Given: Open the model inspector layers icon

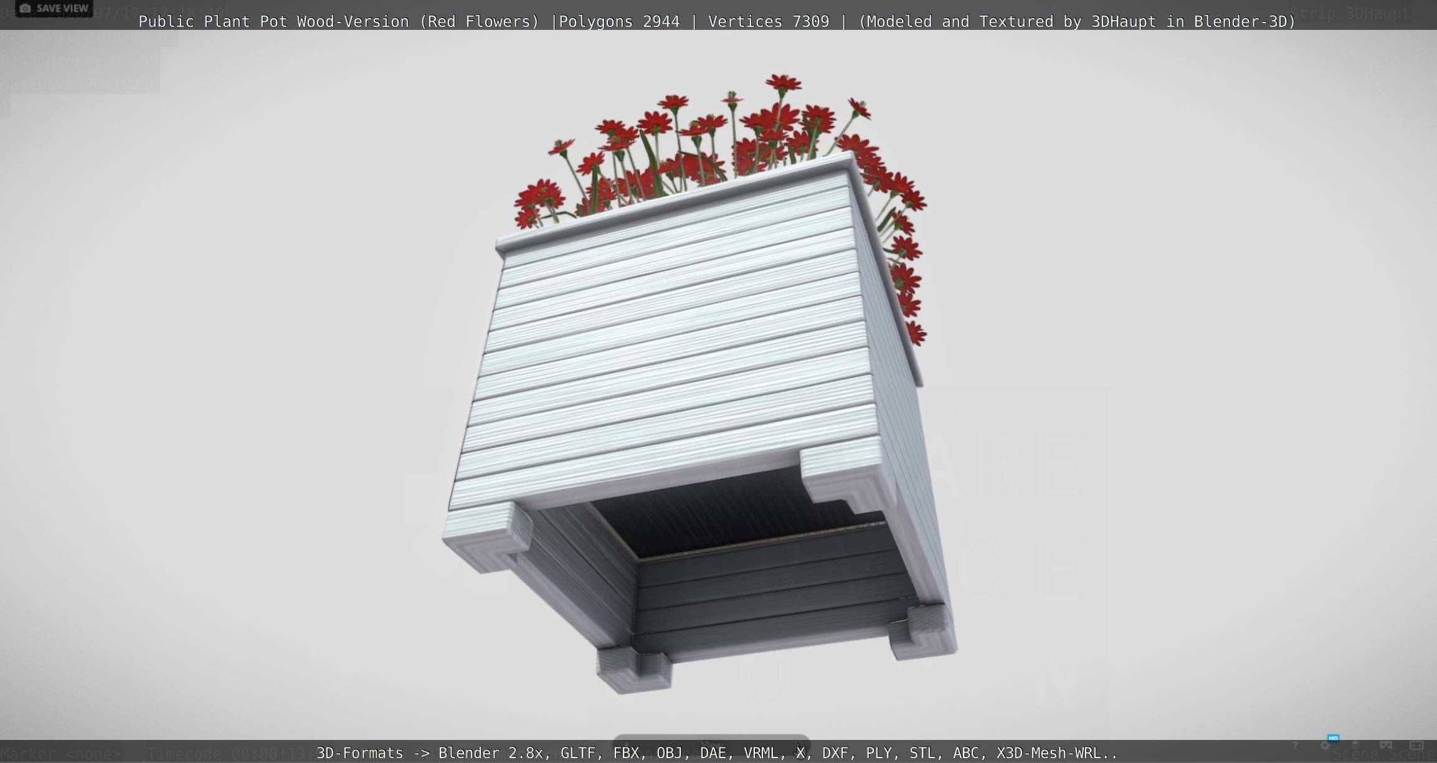Looking at the screenshot, I should click(1355, 745).
